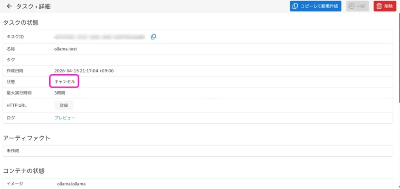Click the 最大実行時間 row label
The image size is (400, 189).
pyautogui.click(x=19, y=93)
